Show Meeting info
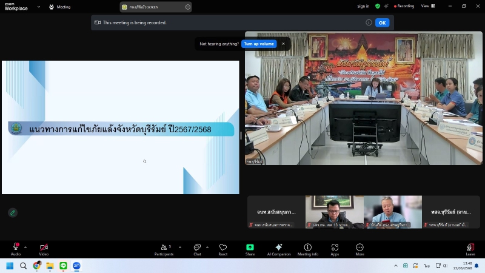 tap(308, 249)
